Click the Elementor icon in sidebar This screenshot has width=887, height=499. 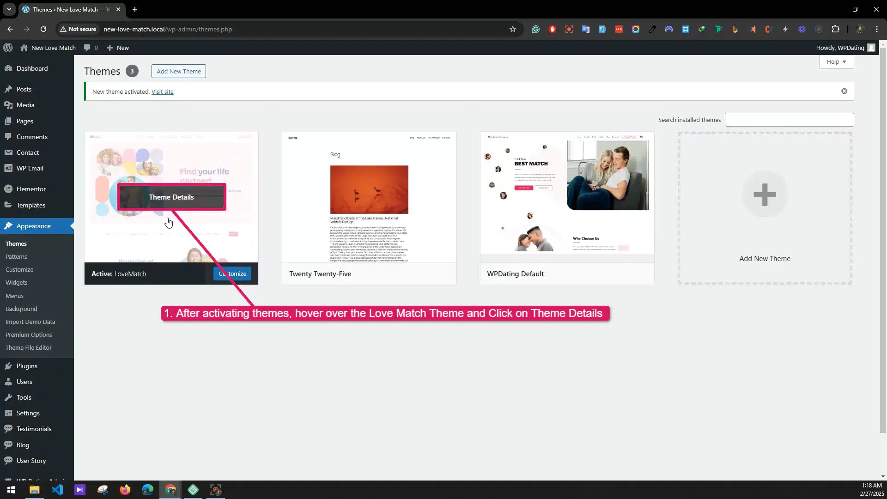point(8,189)
